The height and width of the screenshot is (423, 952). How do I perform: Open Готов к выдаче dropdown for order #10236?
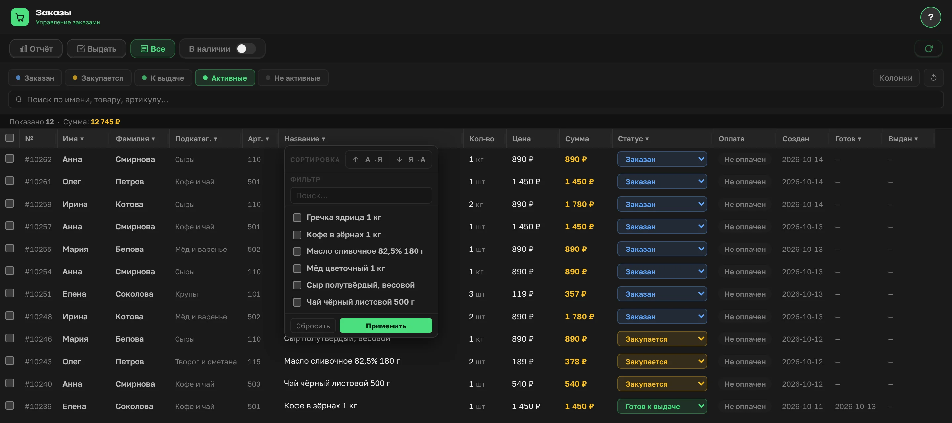[662, 406]
